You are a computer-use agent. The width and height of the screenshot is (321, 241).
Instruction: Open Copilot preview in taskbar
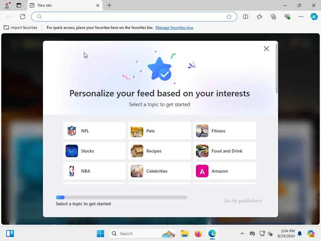click(311, 233)
